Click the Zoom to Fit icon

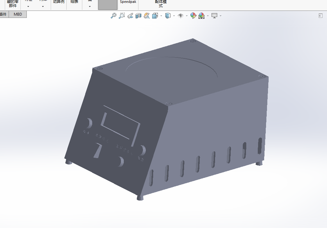coord(114,16)
